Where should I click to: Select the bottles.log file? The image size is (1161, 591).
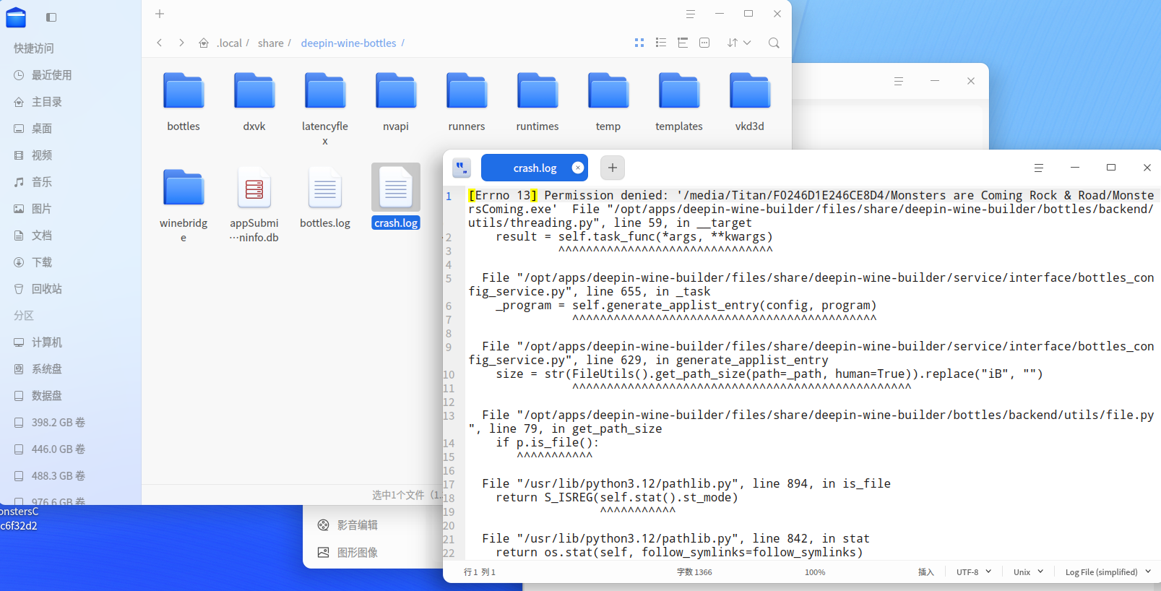point(325,197)
